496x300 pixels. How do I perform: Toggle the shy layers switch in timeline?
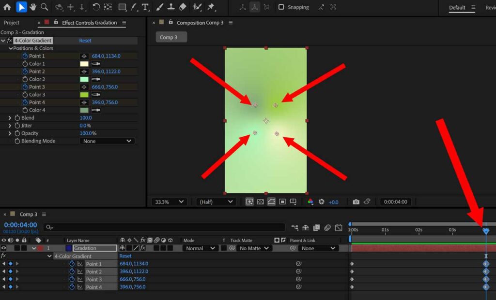tap(306, 228)
